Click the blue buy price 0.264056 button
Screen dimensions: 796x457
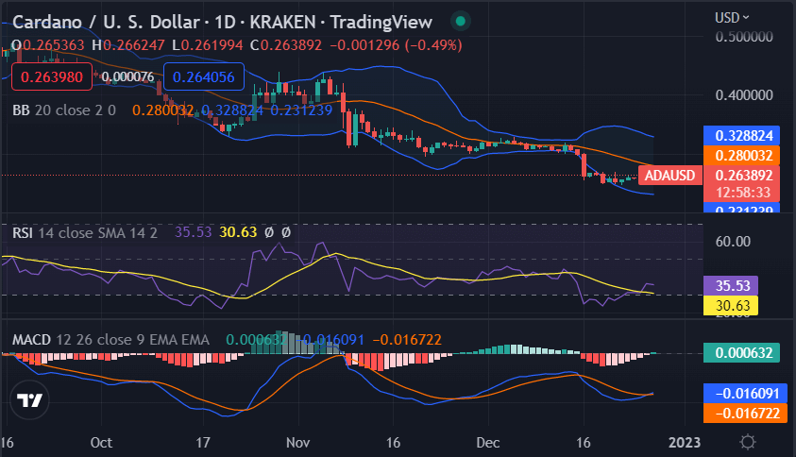[x=204, y=76]
